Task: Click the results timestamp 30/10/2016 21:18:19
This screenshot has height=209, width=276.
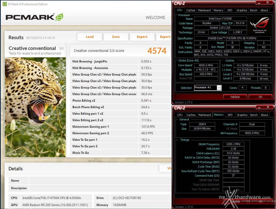Action: click(x=41, y=38)
